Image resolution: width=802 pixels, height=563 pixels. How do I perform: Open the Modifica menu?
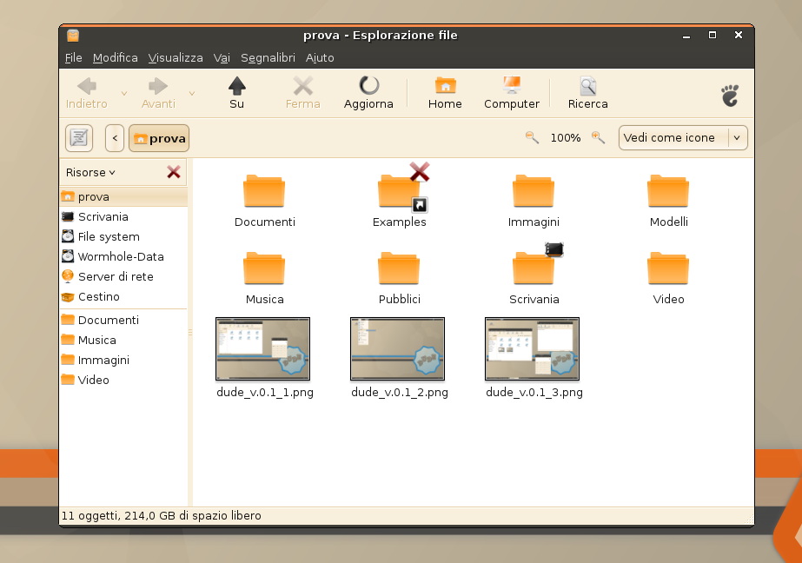click(115, 58)
